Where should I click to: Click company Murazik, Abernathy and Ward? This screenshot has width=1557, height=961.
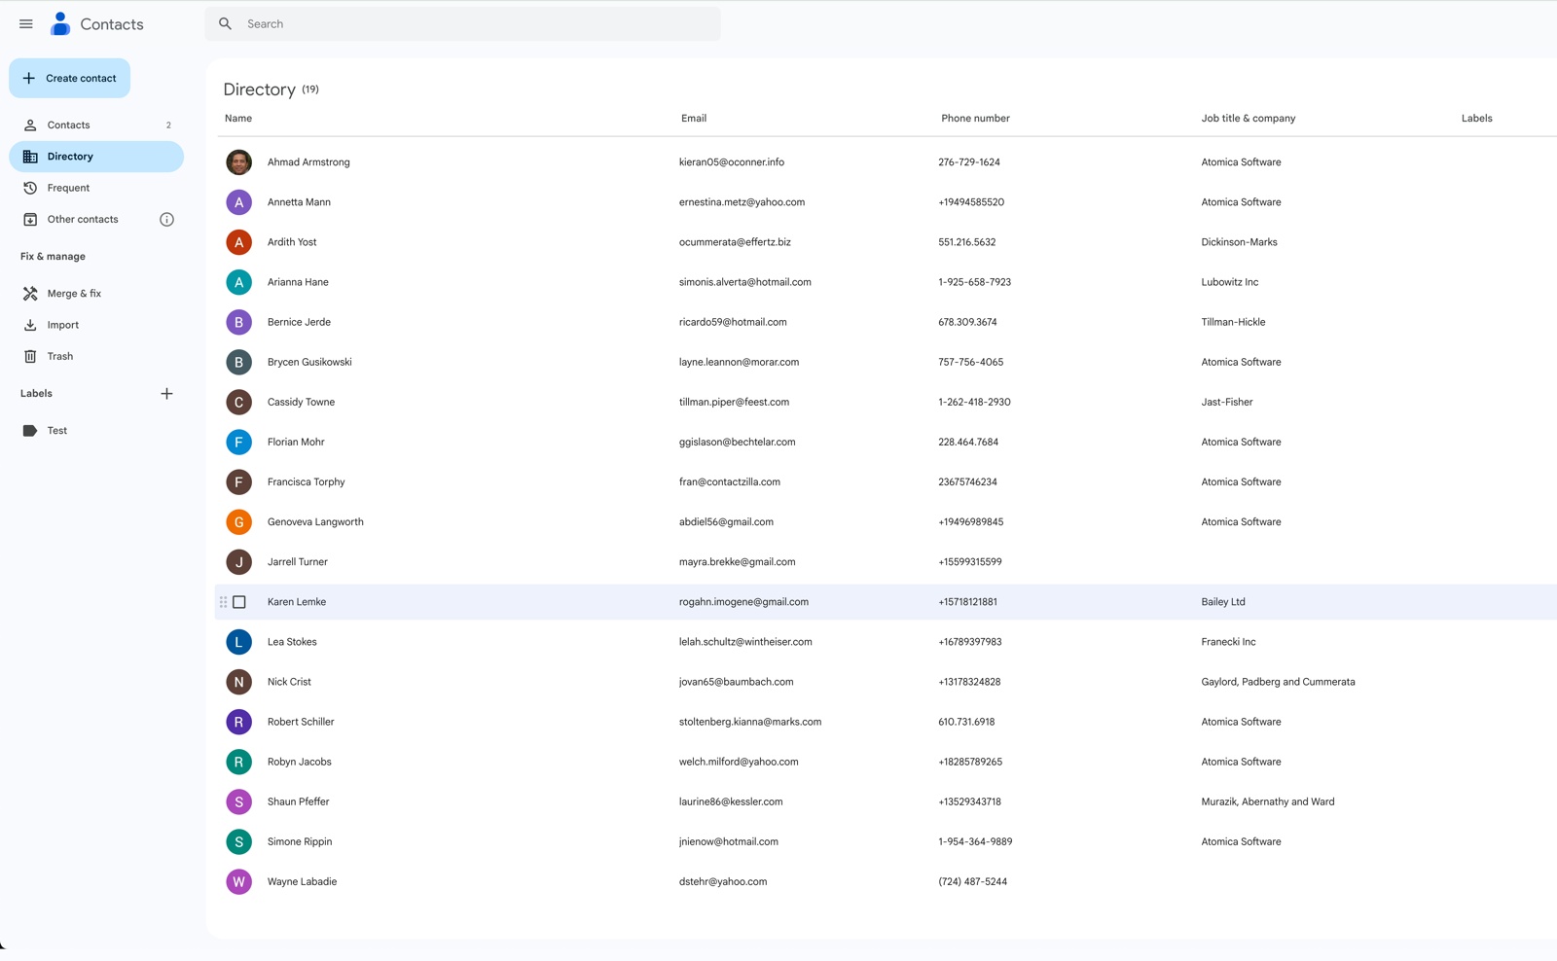(1267, 801)
